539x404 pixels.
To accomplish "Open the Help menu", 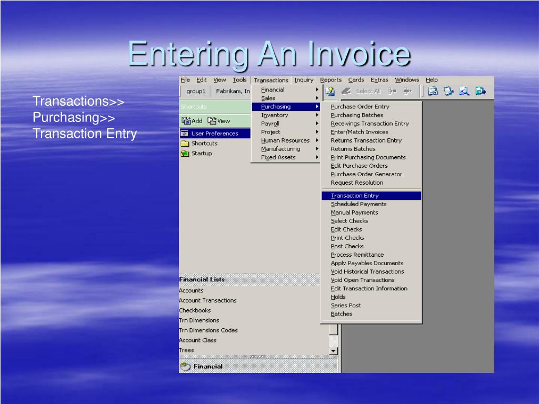I will [432, 80].
